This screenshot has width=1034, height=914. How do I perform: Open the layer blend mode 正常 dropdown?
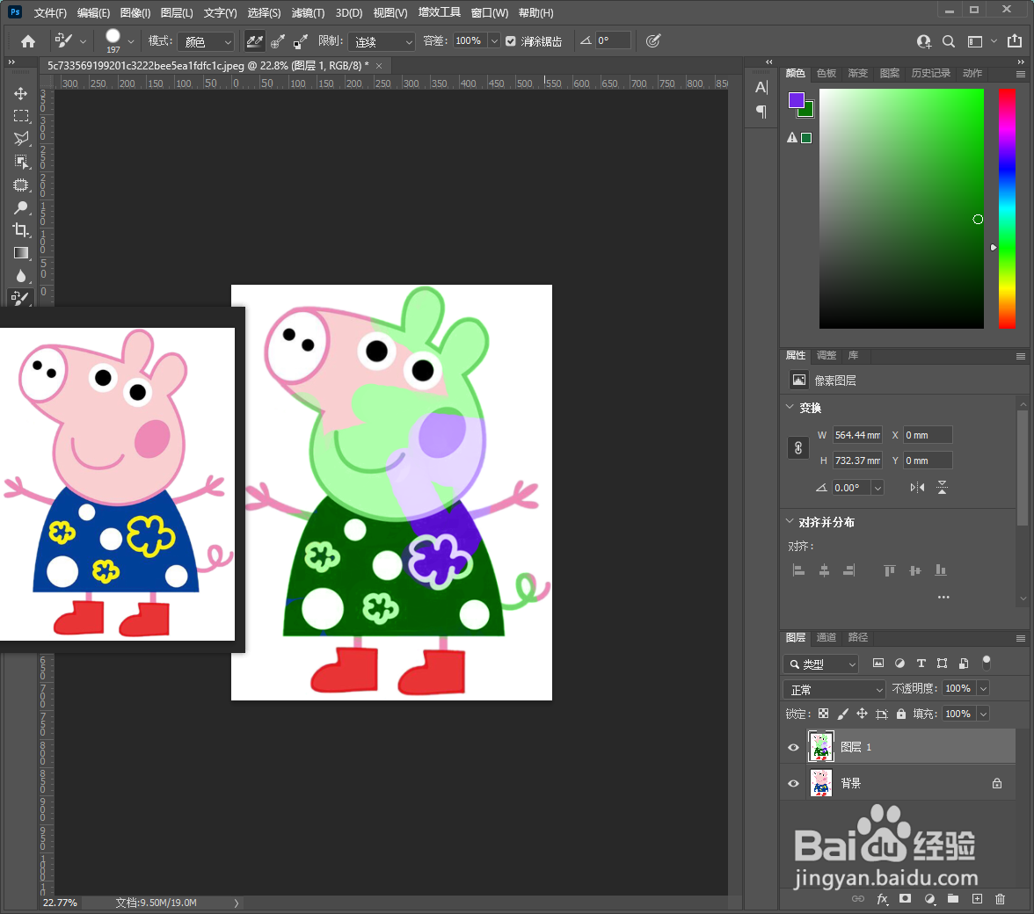834,689
